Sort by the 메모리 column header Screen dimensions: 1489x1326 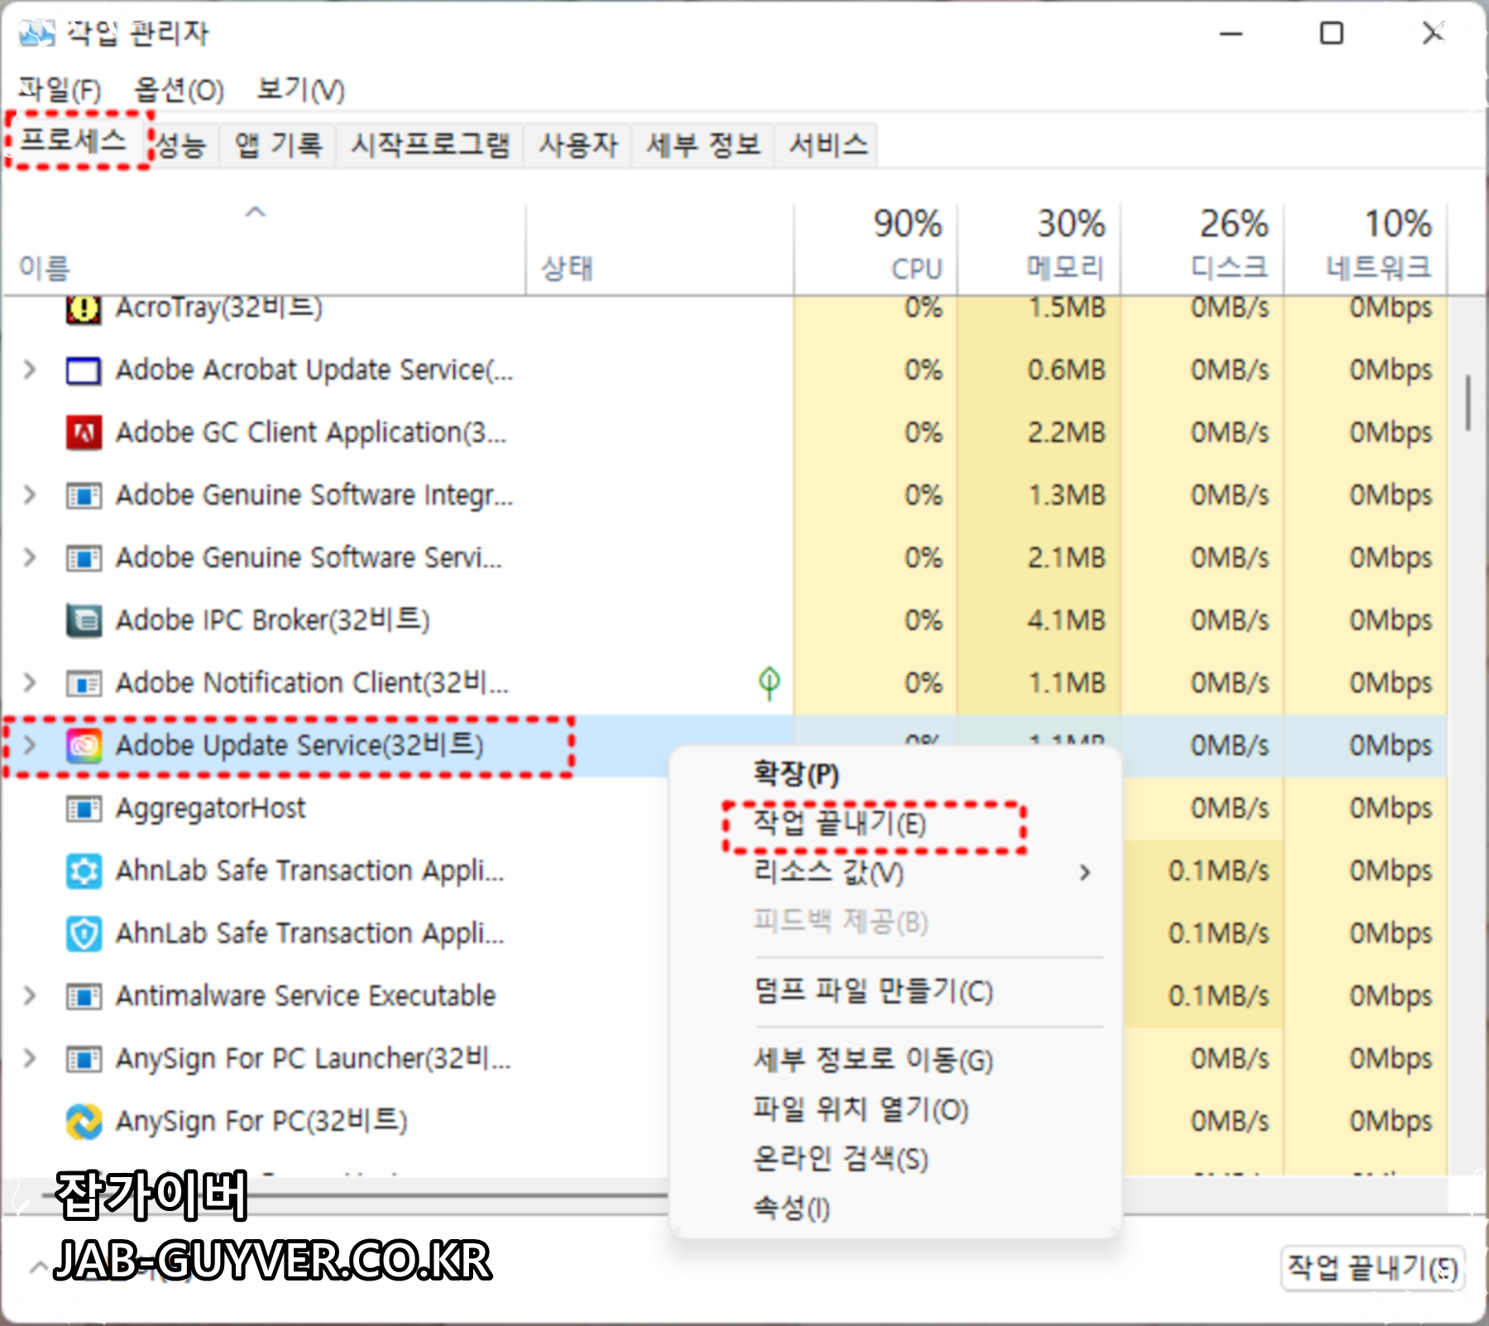pyautogui.click(x=1039, y=247)
